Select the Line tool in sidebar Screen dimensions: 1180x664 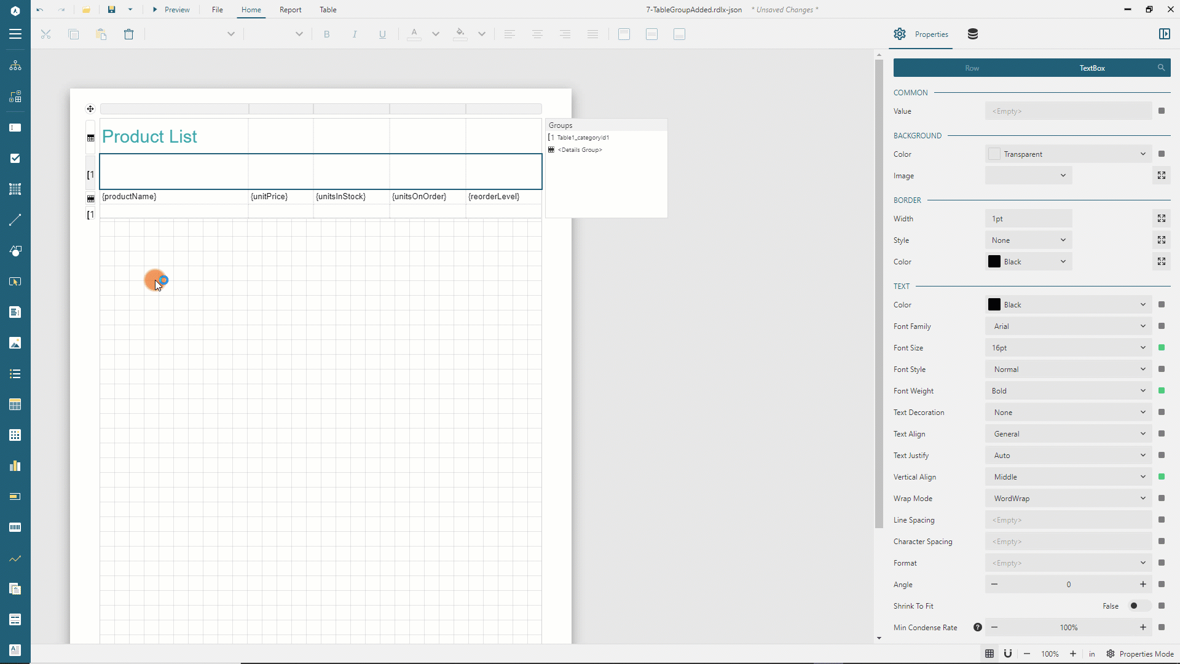pyautogui.click(x=15, y=219)
